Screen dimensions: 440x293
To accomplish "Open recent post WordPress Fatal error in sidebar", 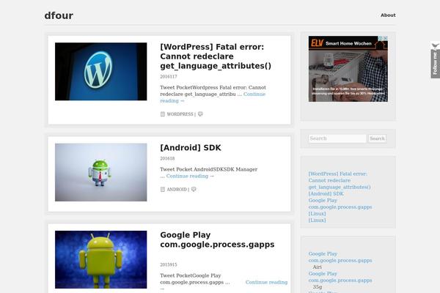I will click(x=340, y=180).
